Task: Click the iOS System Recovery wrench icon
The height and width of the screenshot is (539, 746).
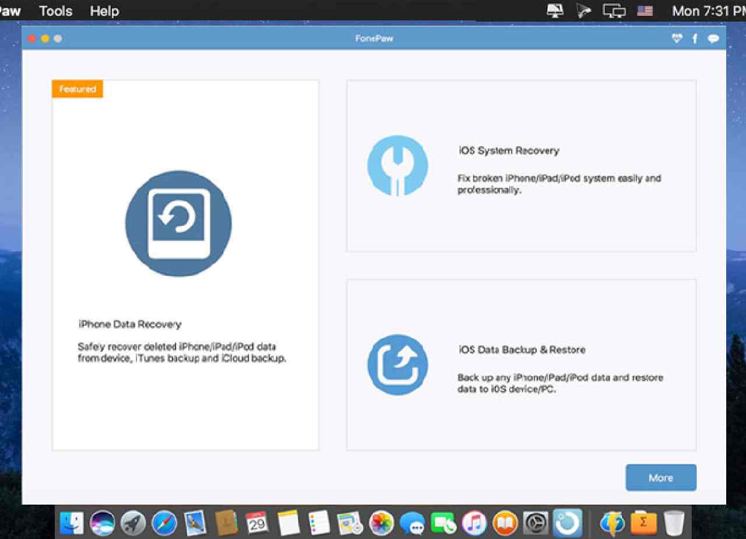Action: [397, 166]
